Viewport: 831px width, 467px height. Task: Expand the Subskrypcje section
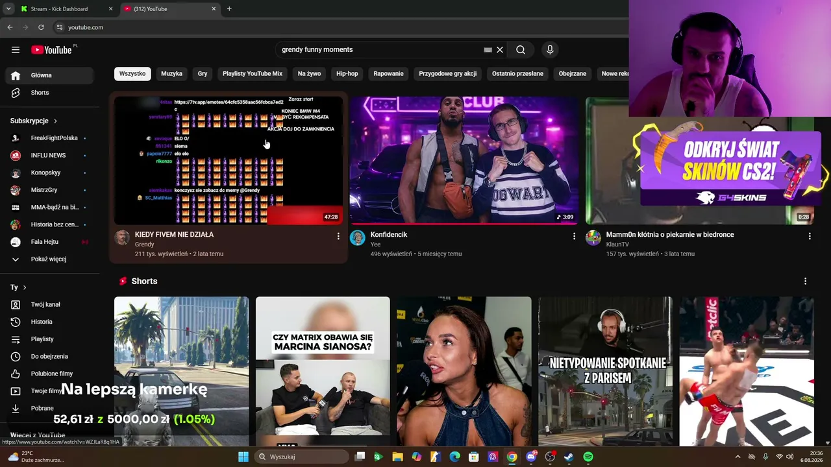(x=34, y=121)
